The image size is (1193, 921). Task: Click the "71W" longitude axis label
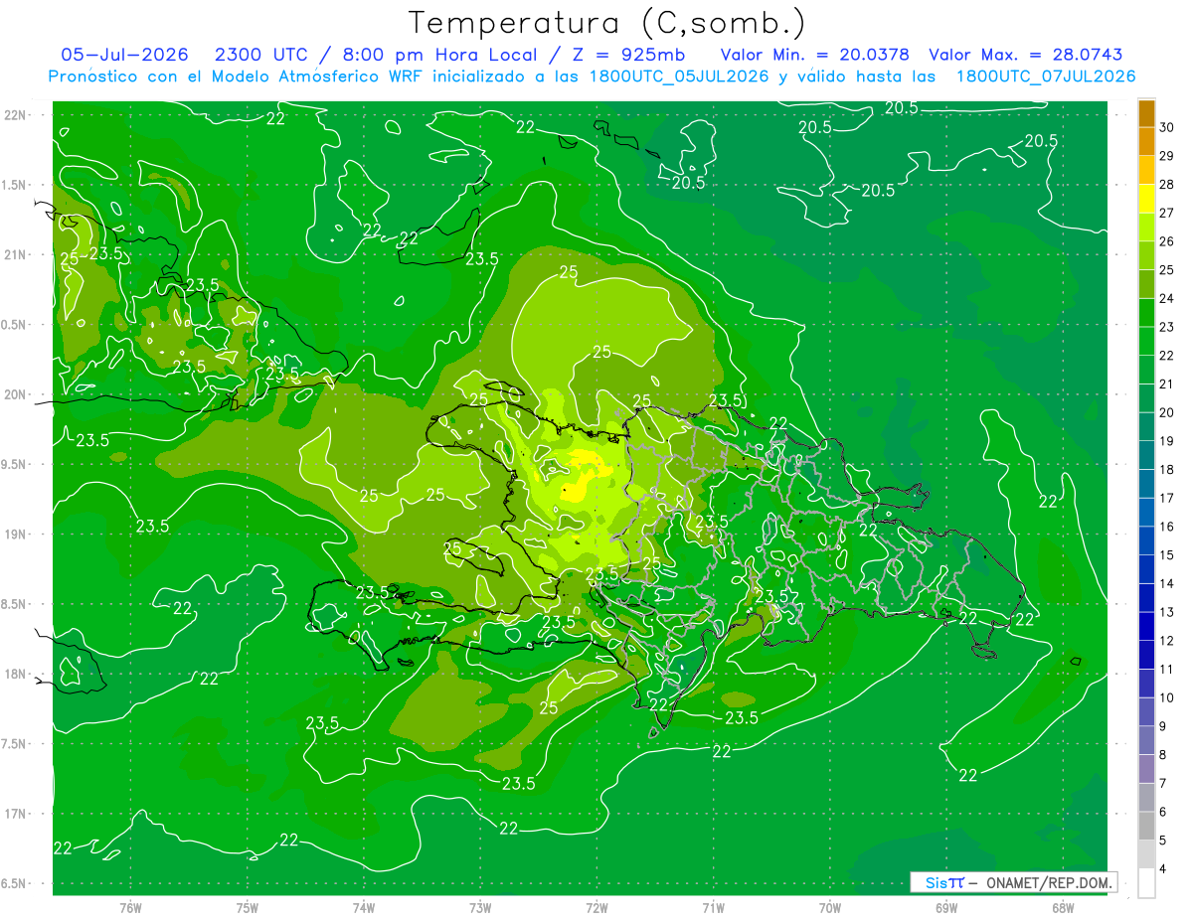pos(713,907)
